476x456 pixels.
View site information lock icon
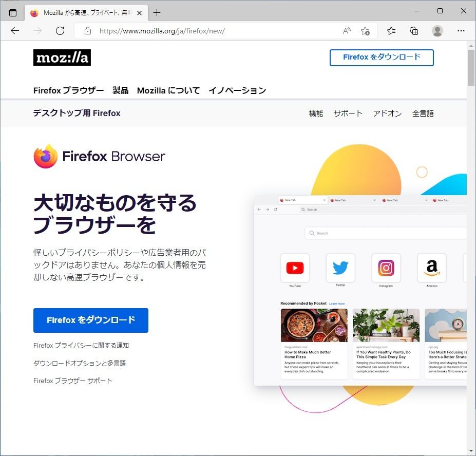tap(88, 31)
